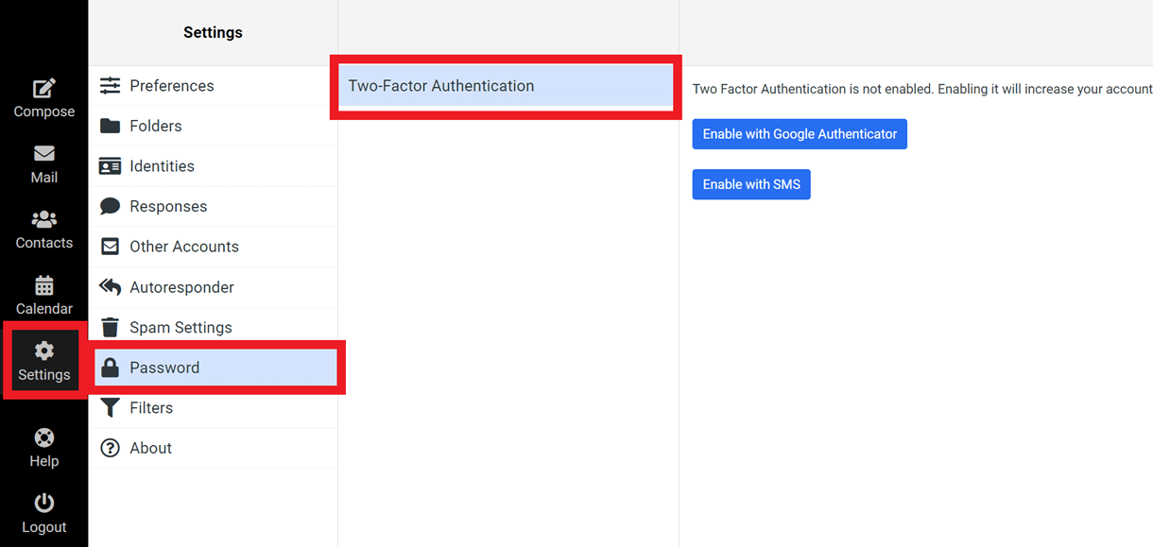Click the Settings panel heading
This screenshot has width=1153, height=547.
point(213,32)
